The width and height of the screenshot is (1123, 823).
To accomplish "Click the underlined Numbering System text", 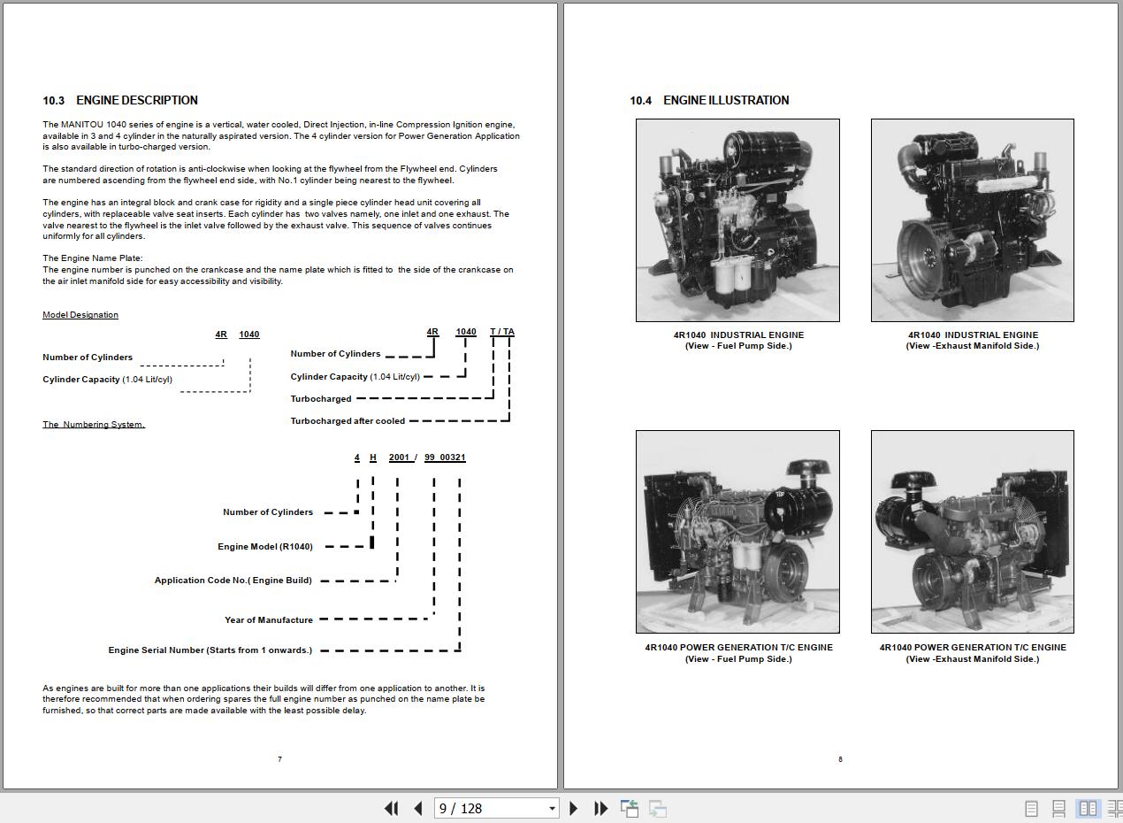I will [94, 425].
